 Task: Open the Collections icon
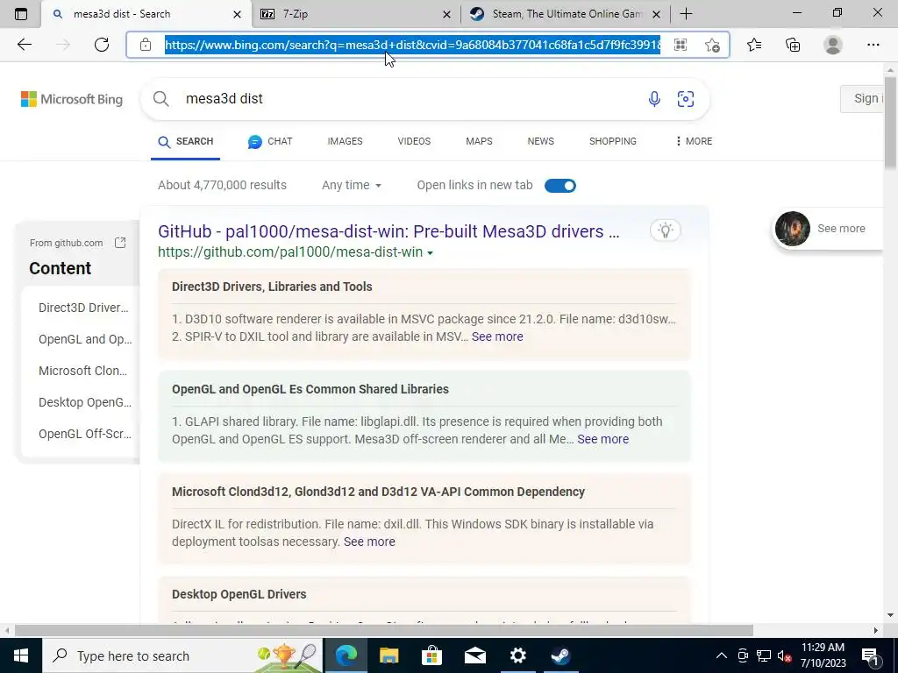click(793, 45)
